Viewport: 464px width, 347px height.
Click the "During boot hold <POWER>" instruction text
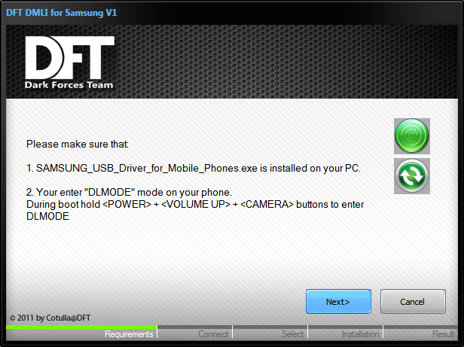point(195,210)
